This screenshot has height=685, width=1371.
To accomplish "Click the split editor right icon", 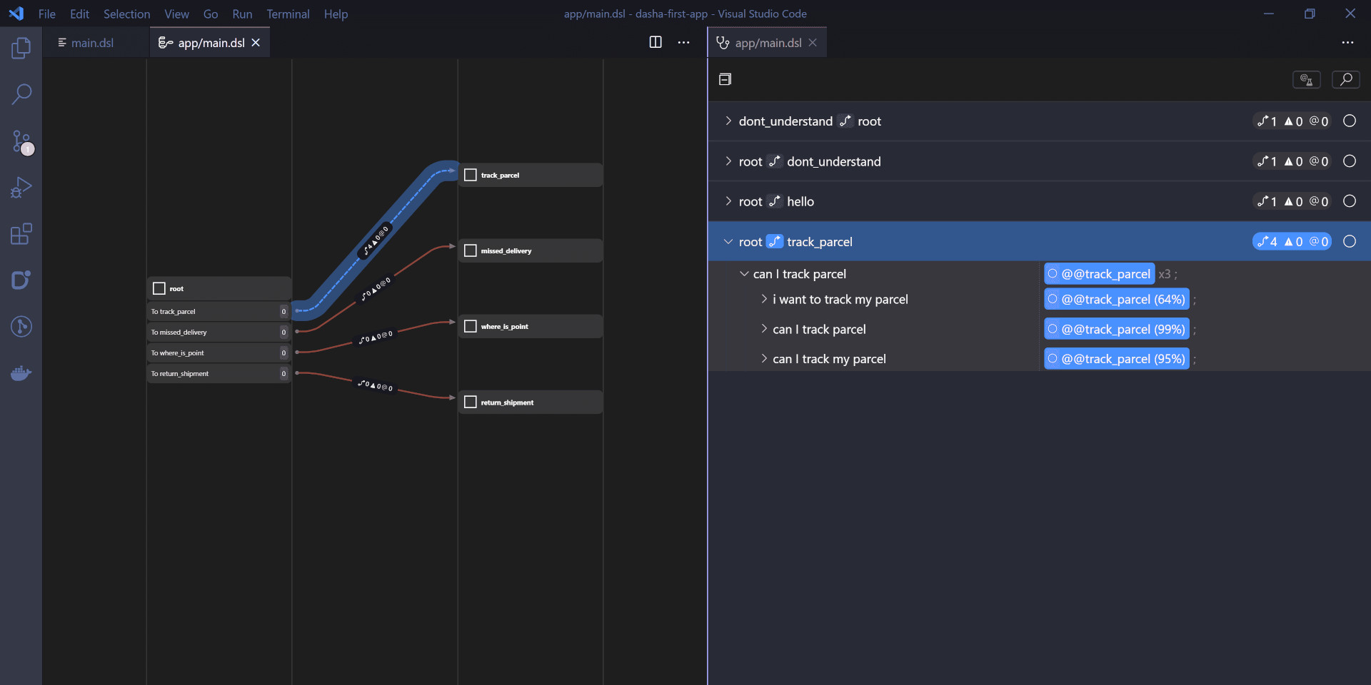I will pos(655,43).
